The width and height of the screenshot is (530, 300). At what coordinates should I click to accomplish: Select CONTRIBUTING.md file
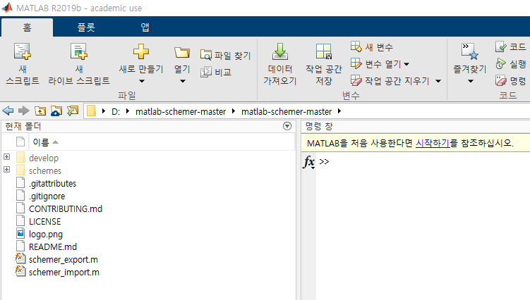pyautogui.click(x=65, y=209)
